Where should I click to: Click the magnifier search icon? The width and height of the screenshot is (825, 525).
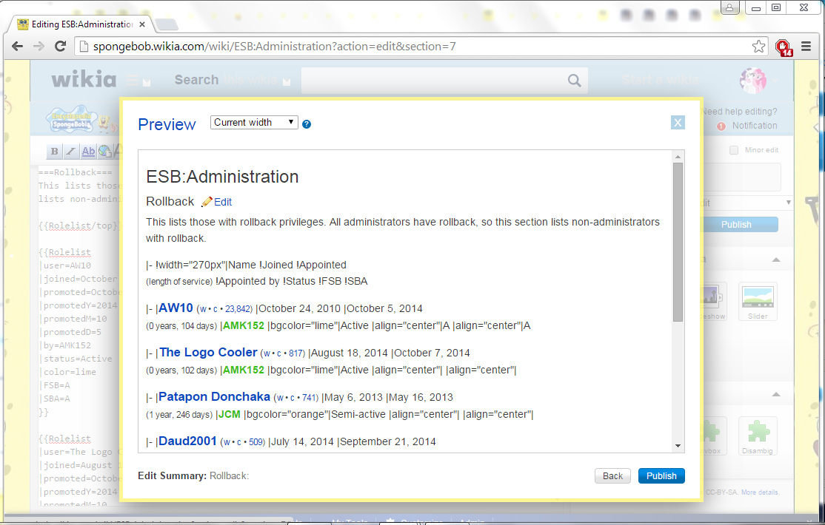pyautogui.click(x=575, y=81)
